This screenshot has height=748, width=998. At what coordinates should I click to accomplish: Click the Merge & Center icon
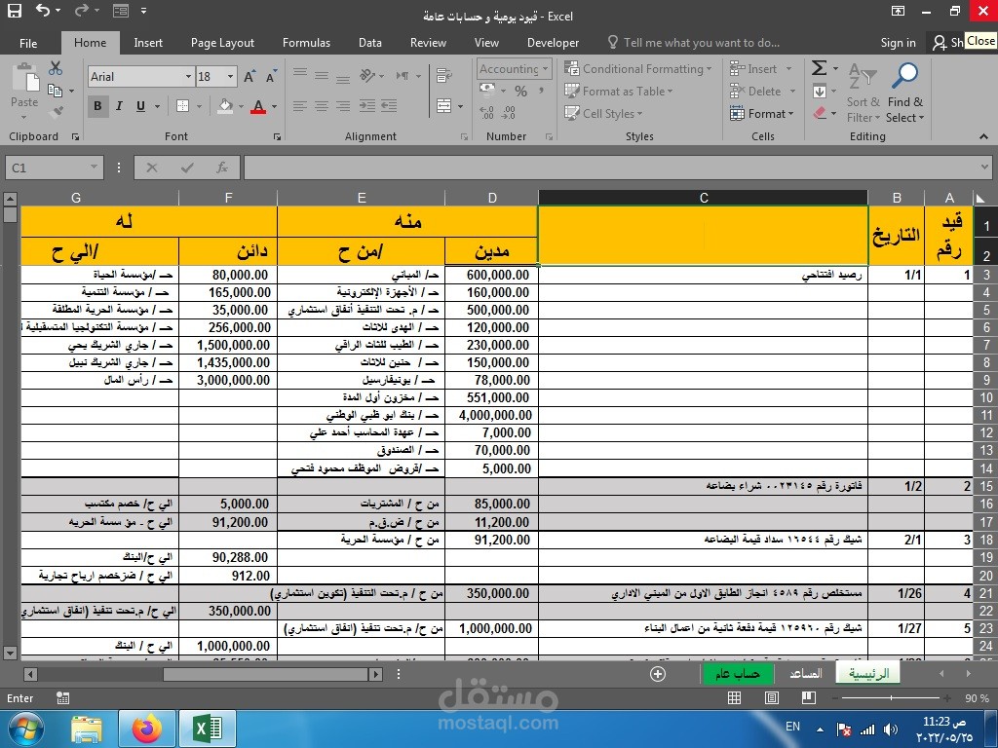click(443, 105)
